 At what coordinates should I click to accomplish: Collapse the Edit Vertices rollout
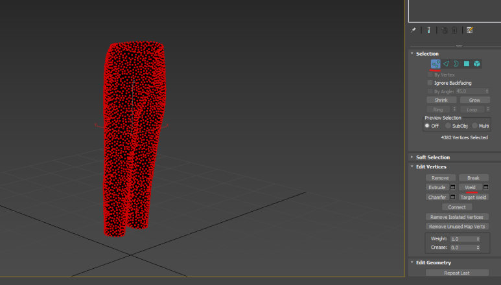[412, 166]
